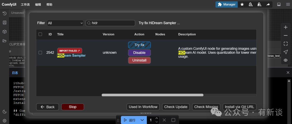Click the run toolbar drag handle
The height and width of the screenshot is (124, 292).
118,120
